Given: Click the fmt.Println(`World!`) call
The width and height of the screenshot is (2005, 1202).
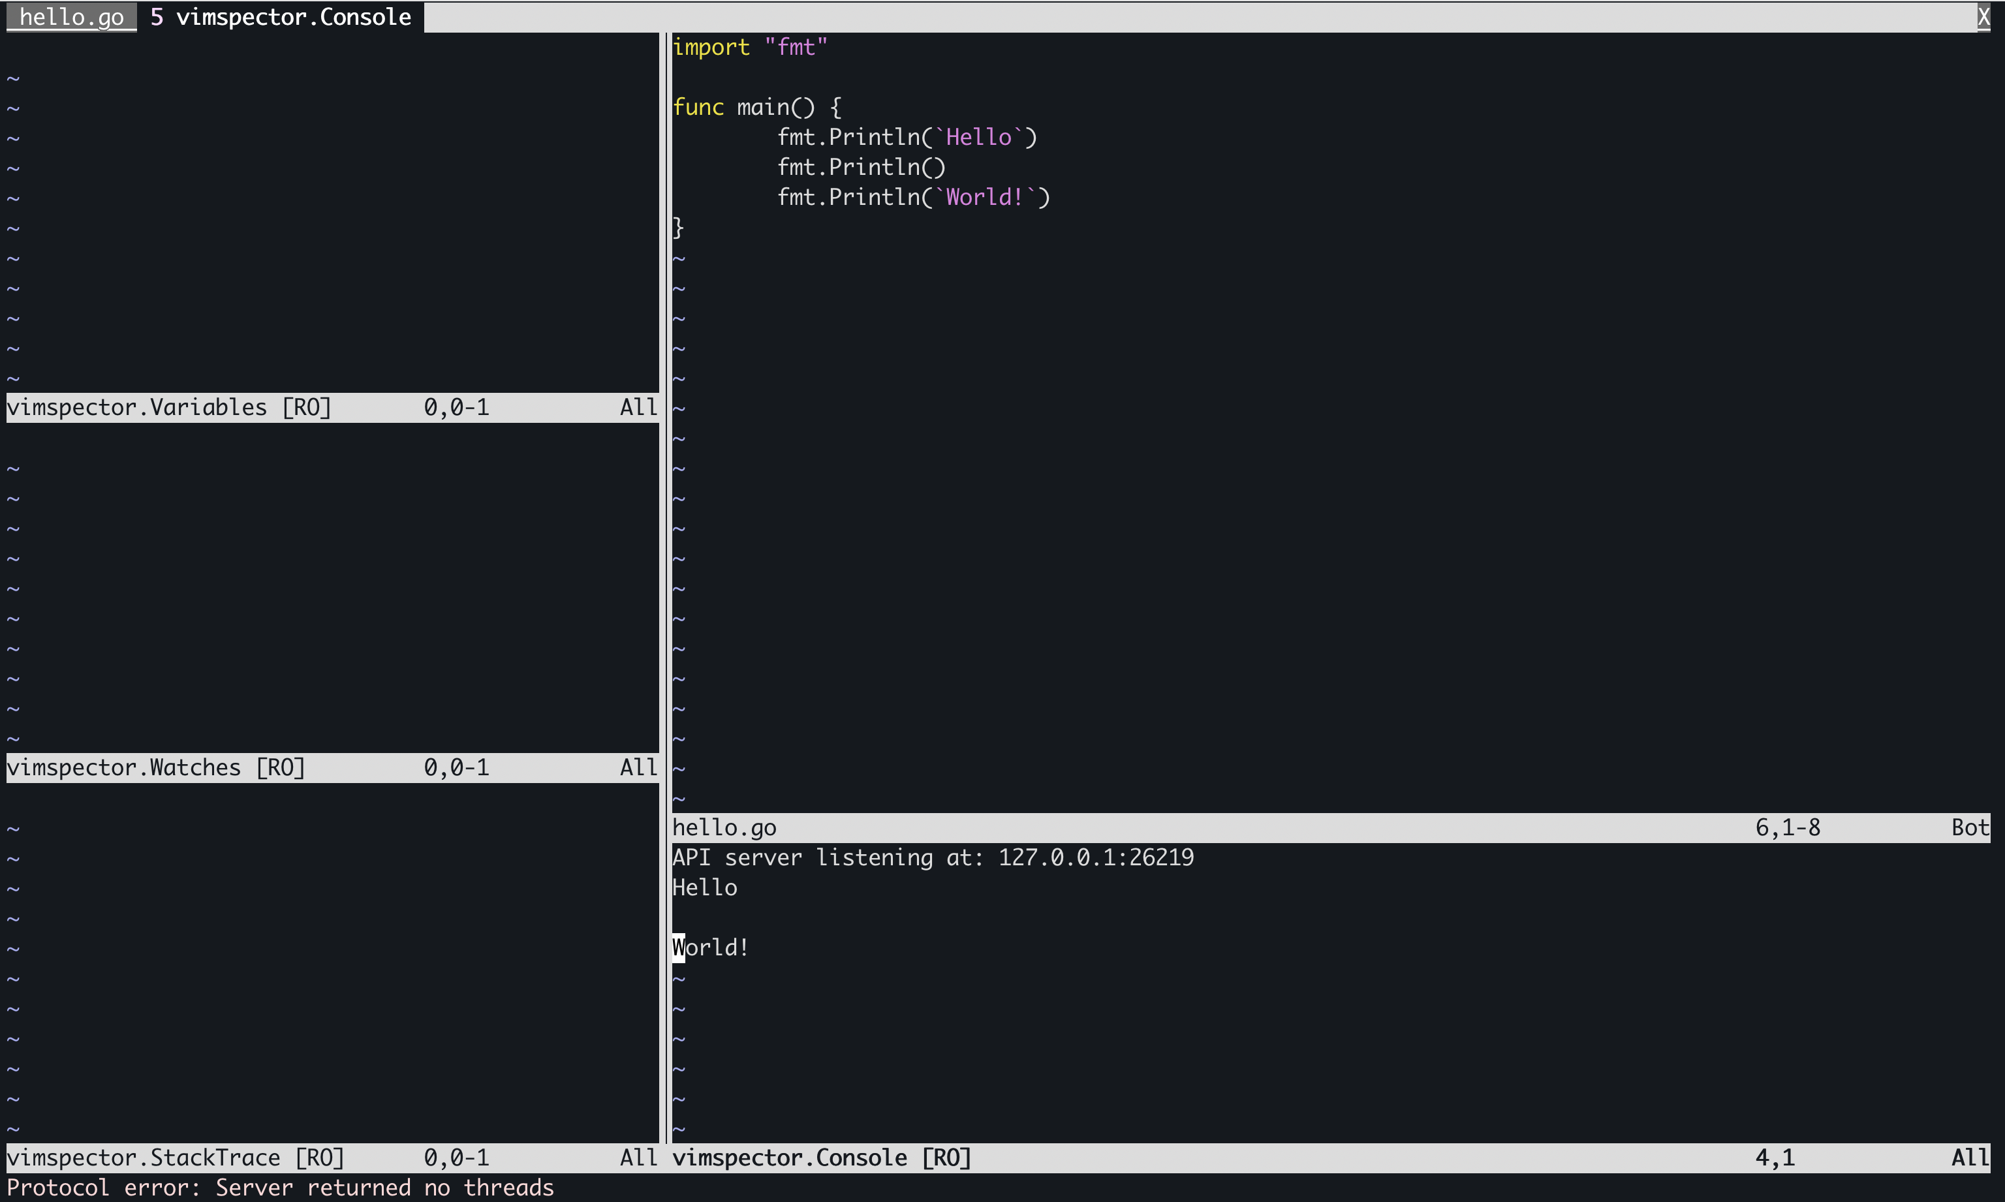Looking at the screenshot, I should click(x=913, y=197).
